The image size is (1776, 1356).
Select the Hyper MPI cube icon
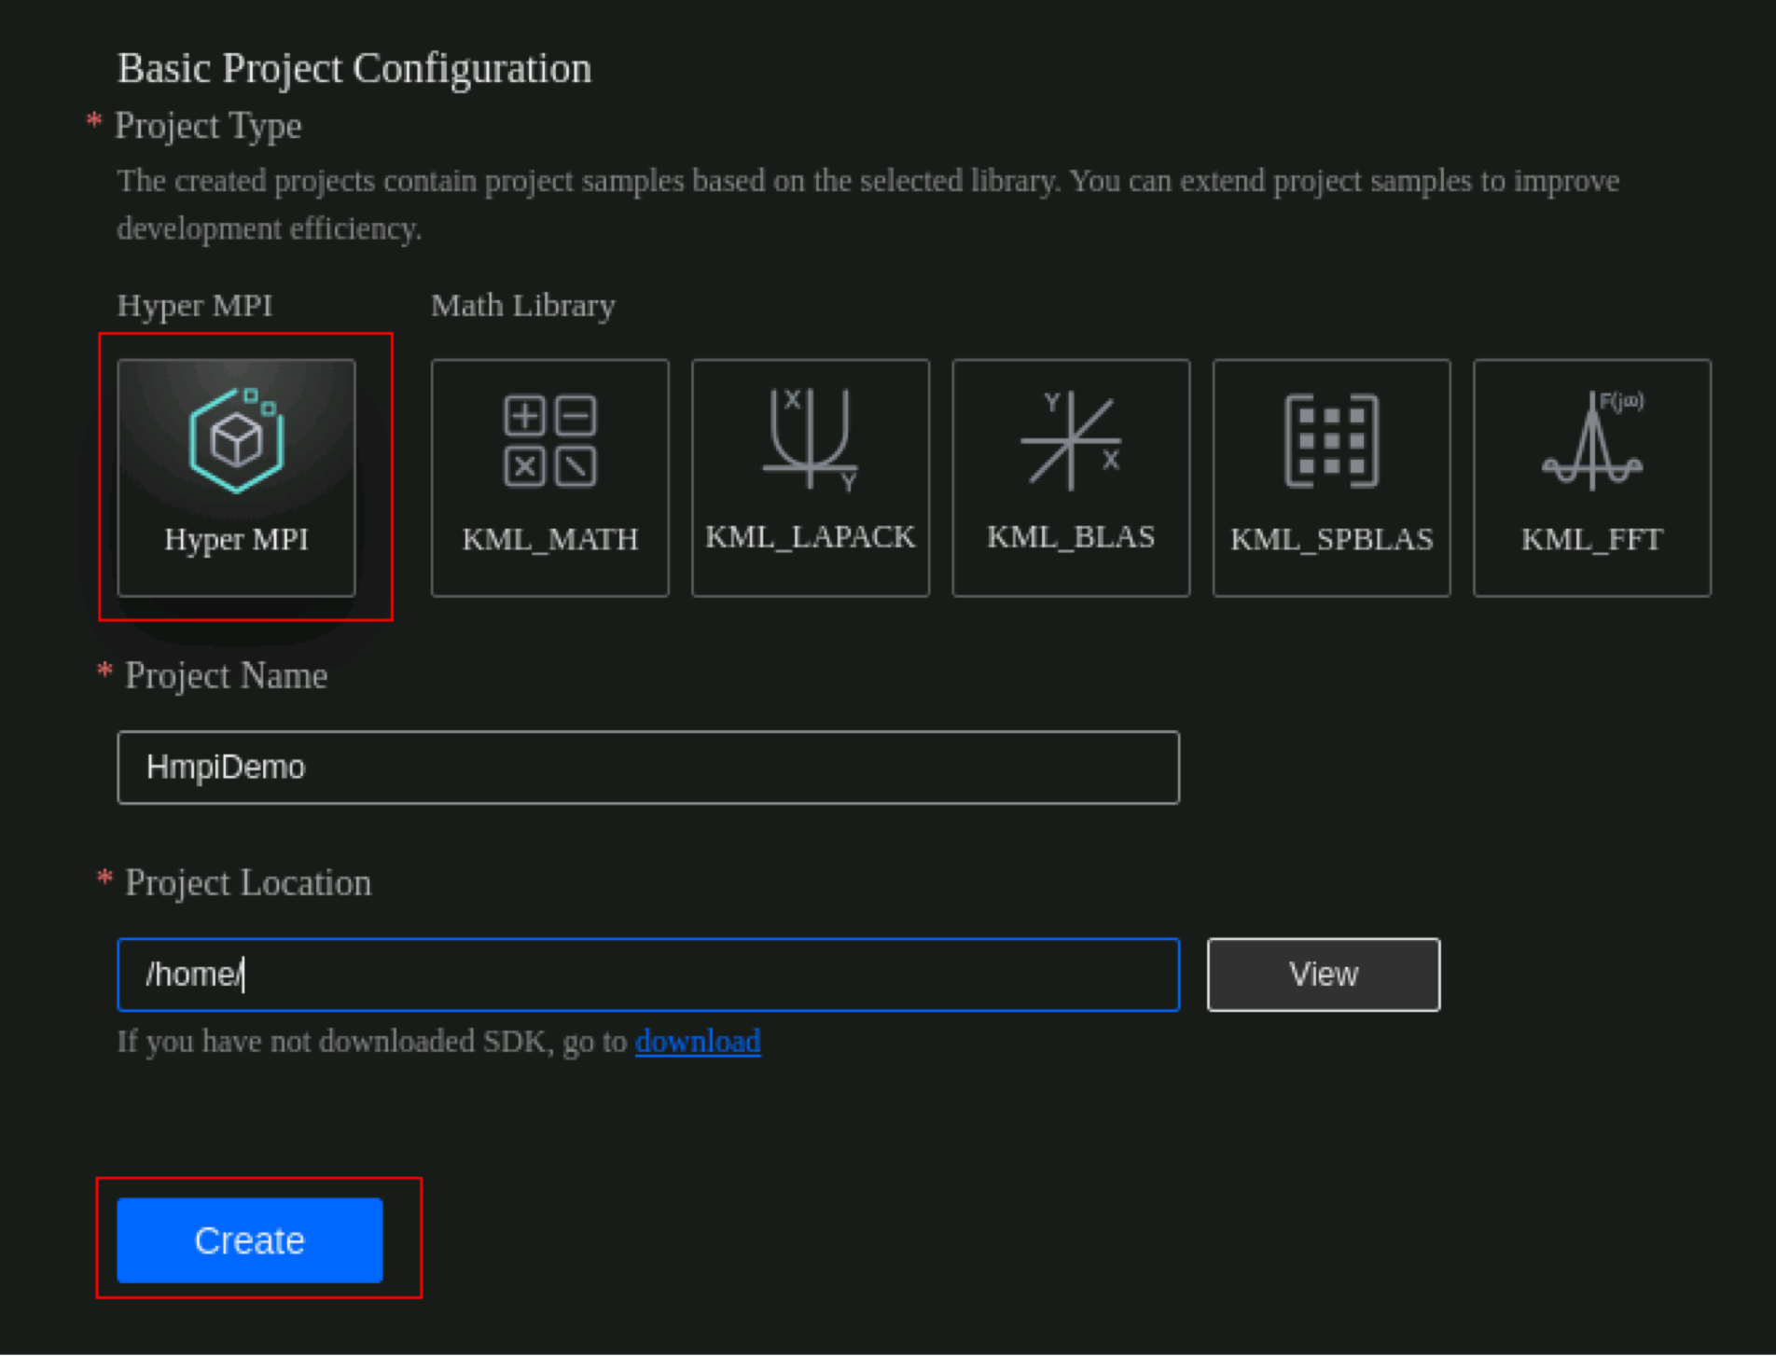click(237, 440)
